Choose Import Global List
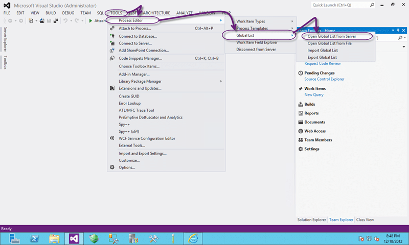 click(336, 50)
